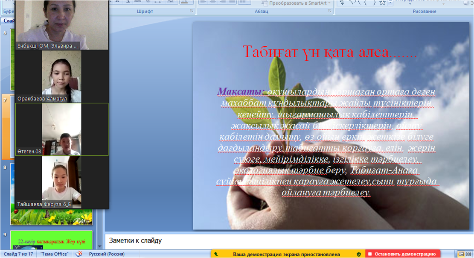
Task: Click the "Тема Office" status bar label
Action: [x=54, y=254]
